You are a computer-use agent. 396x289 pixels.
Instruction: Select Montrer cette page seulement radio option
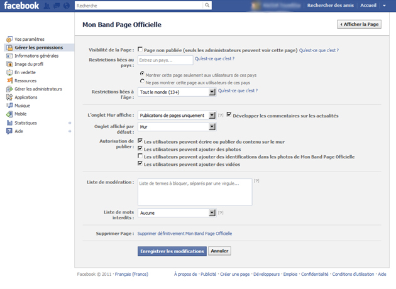coord(142,74)
